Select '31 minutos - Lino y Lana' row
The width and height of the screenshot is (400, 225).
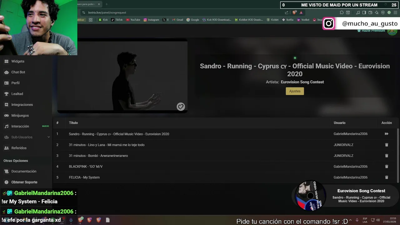pos(107,145)
